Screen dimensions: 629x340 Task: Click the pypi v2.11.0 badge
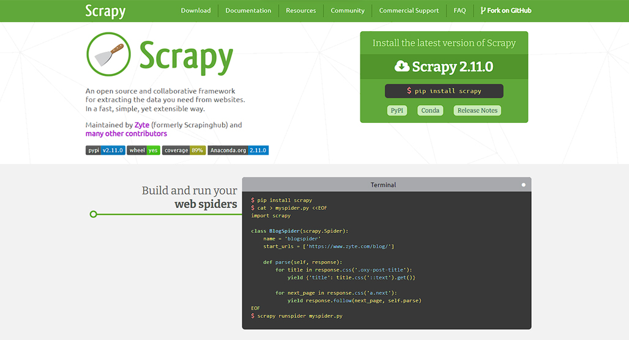tap(105, 150)
